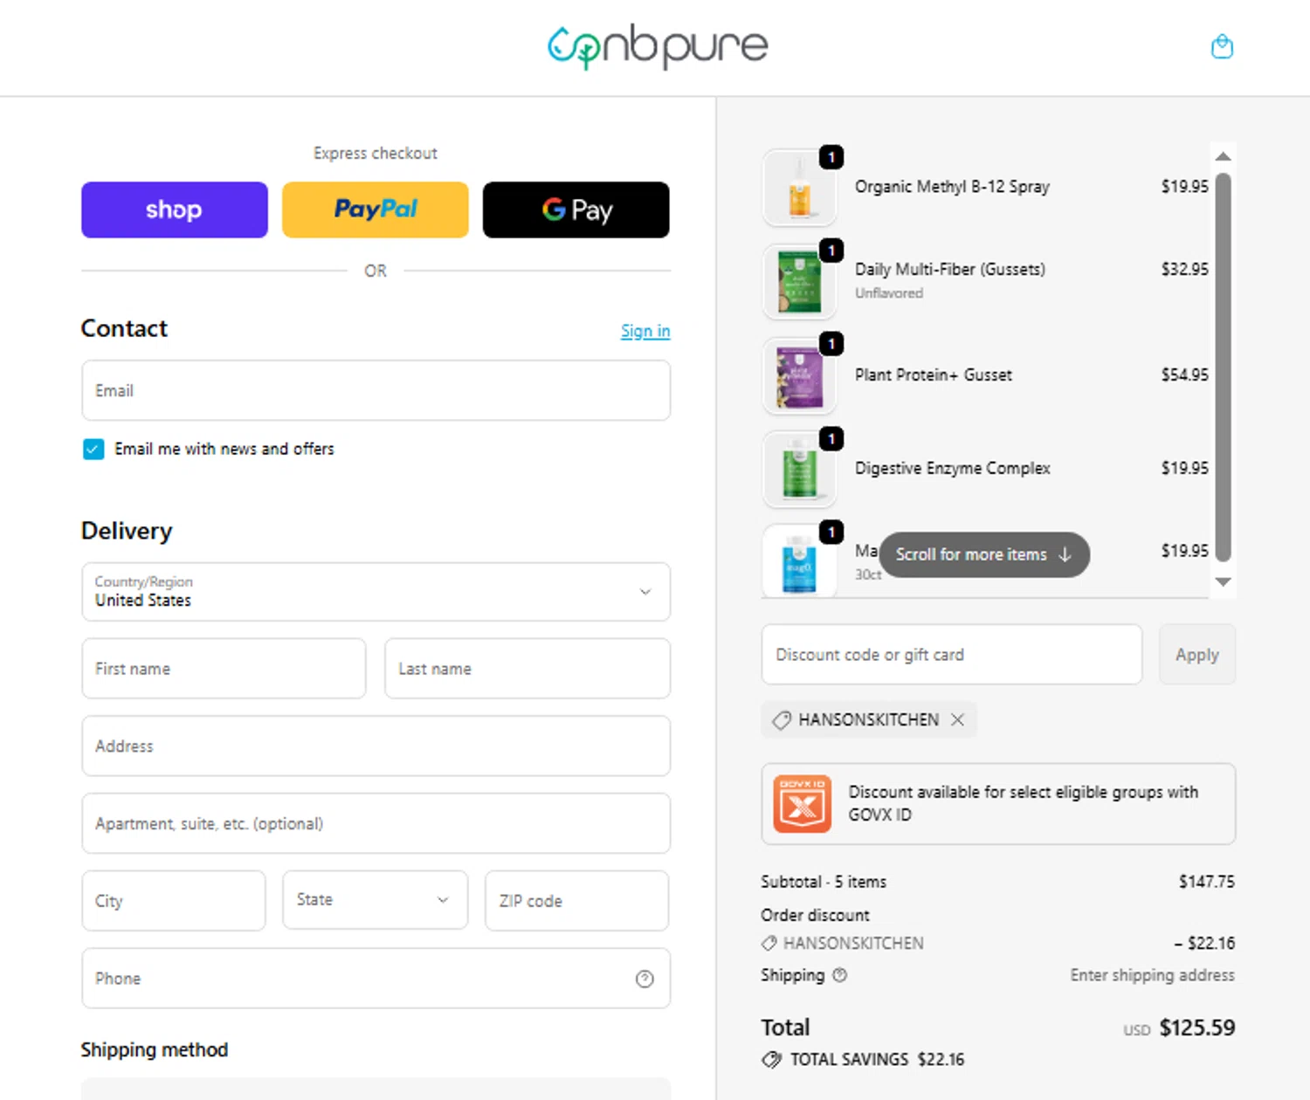Image resolution: width=1310 pixels, height=1100 pixels.
Task: Click Daily Multi-Fiber product thumbnail
Action: pyautogui.click(x=799, y=281)
